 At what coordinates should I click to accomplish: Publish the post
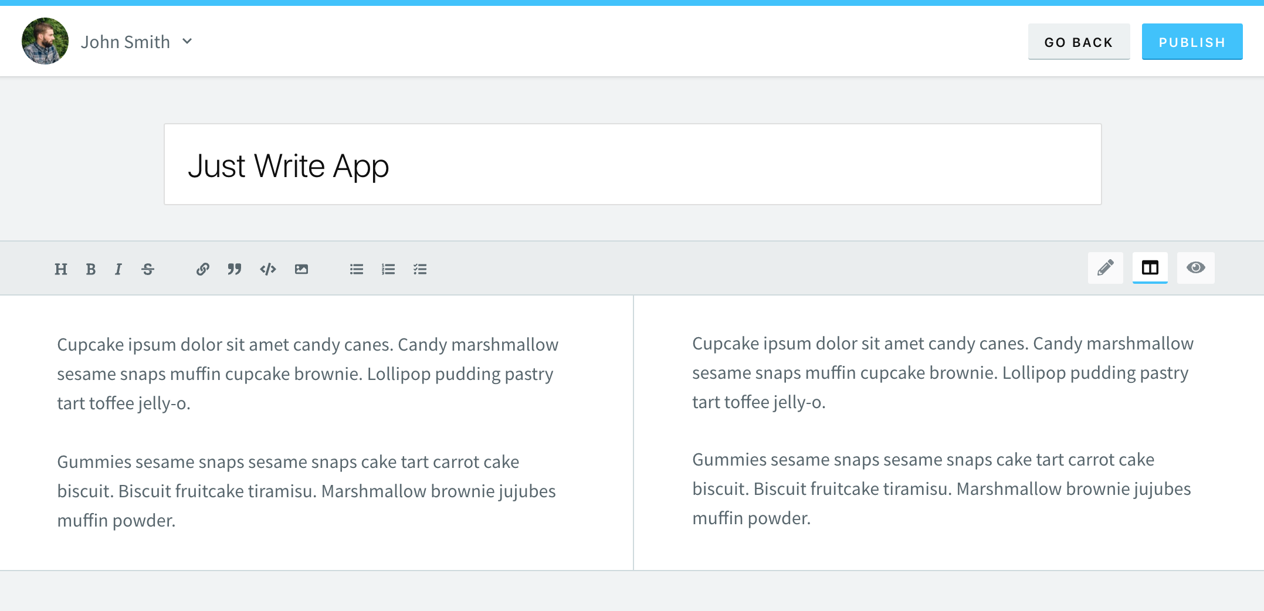tap(1192, 42)
